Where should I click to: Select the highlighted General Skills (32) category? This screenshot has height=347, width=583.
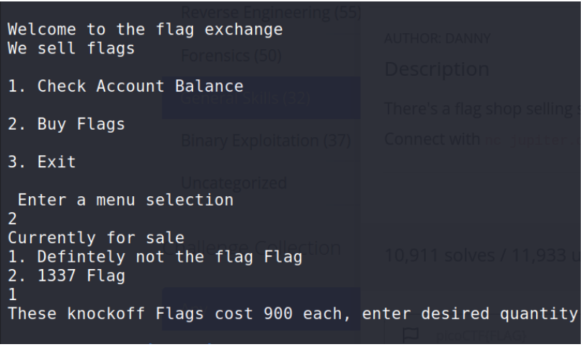(x=261, y=98)
